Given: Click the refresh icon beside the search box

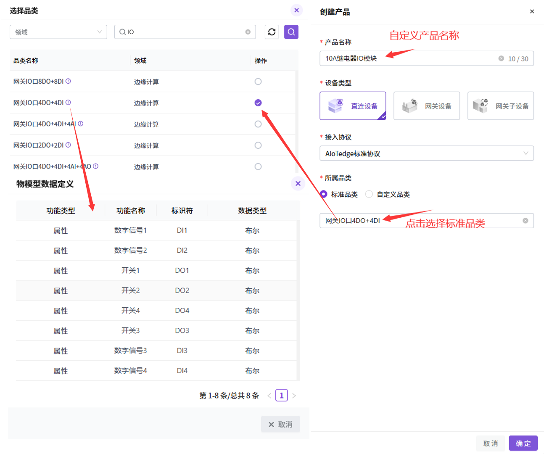Looking at the screenshot, I should [272, 32].
